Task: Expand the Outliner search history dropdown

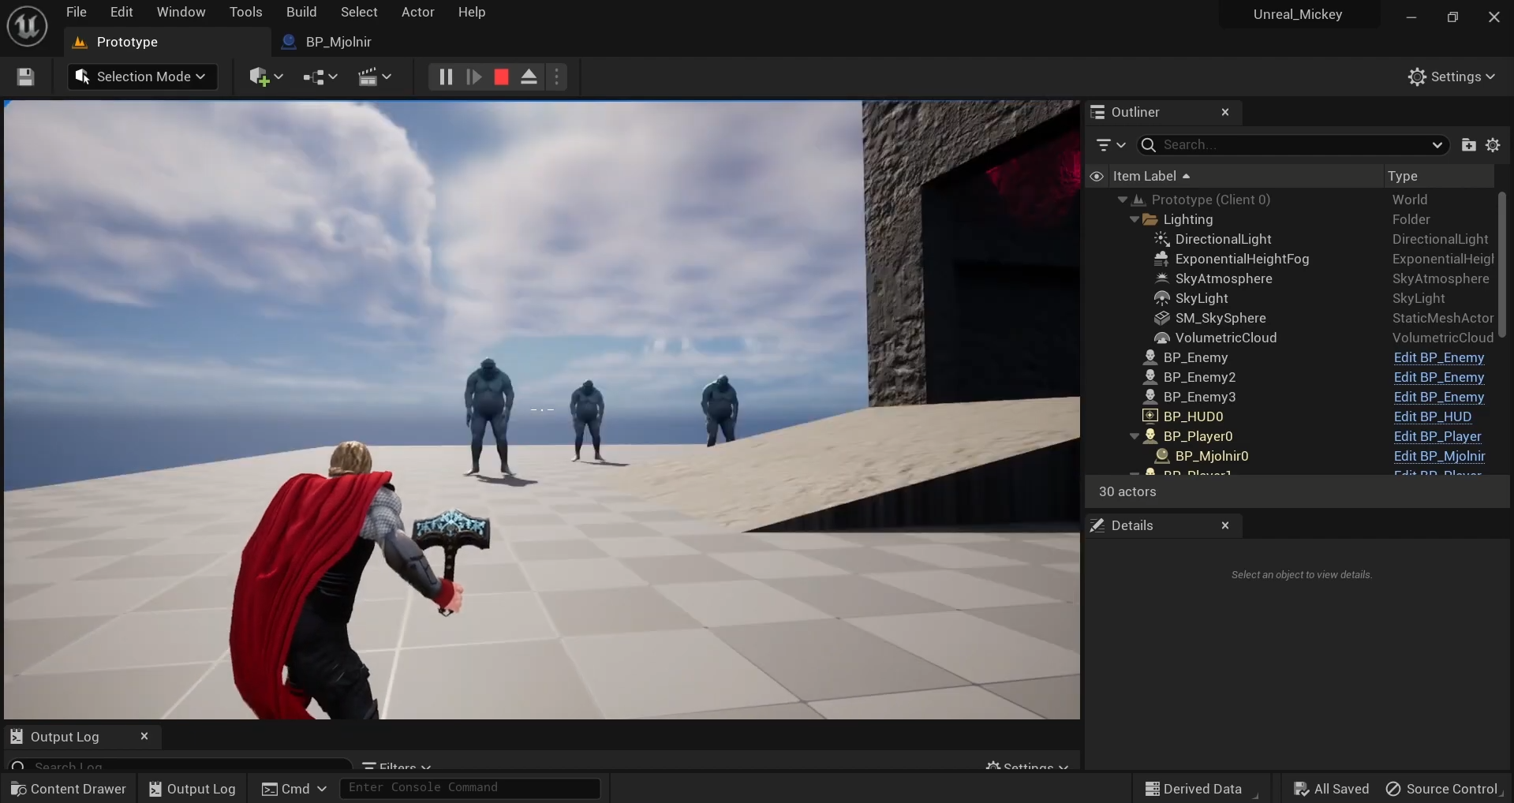Action: [1437, 145]
